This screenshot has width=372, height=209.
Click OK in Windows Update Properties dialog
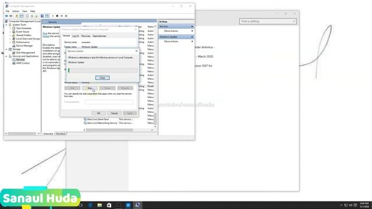(98, 113)
